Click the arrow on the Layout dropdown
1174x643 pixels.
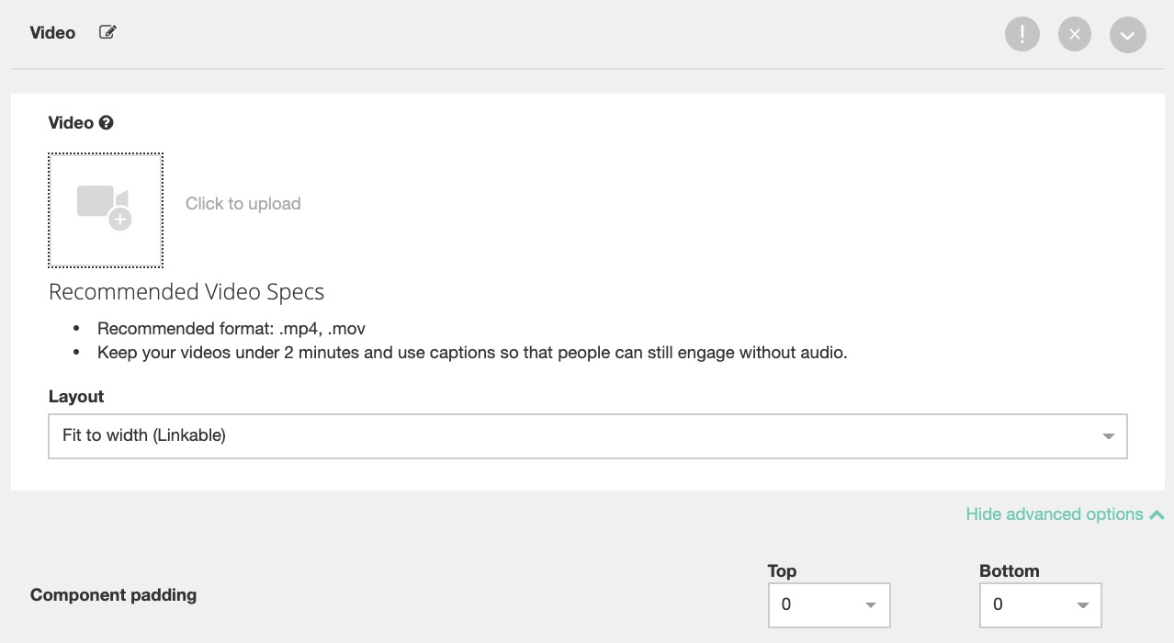1108,436
